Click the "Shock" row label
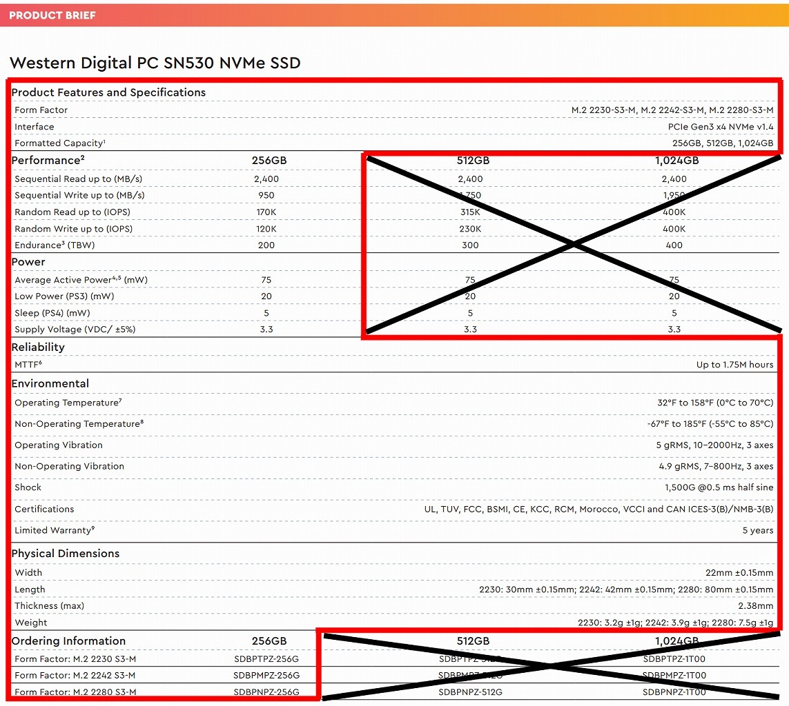This screenshot has height=706, width=789. point(28,487)
